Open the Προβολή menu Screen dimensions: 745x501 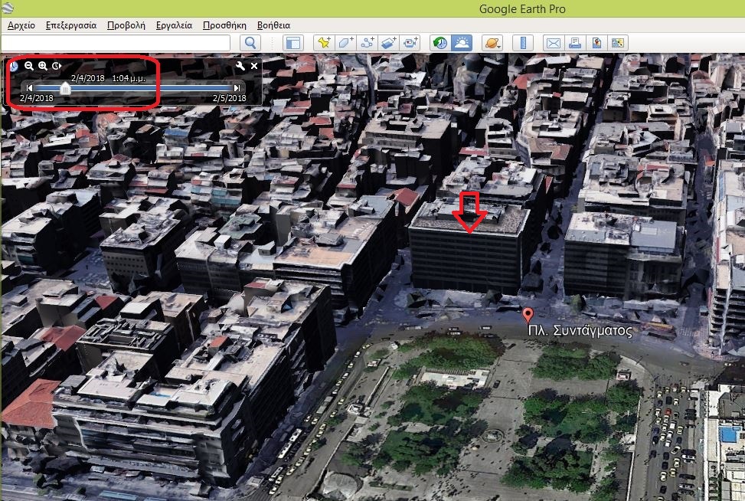126,25
